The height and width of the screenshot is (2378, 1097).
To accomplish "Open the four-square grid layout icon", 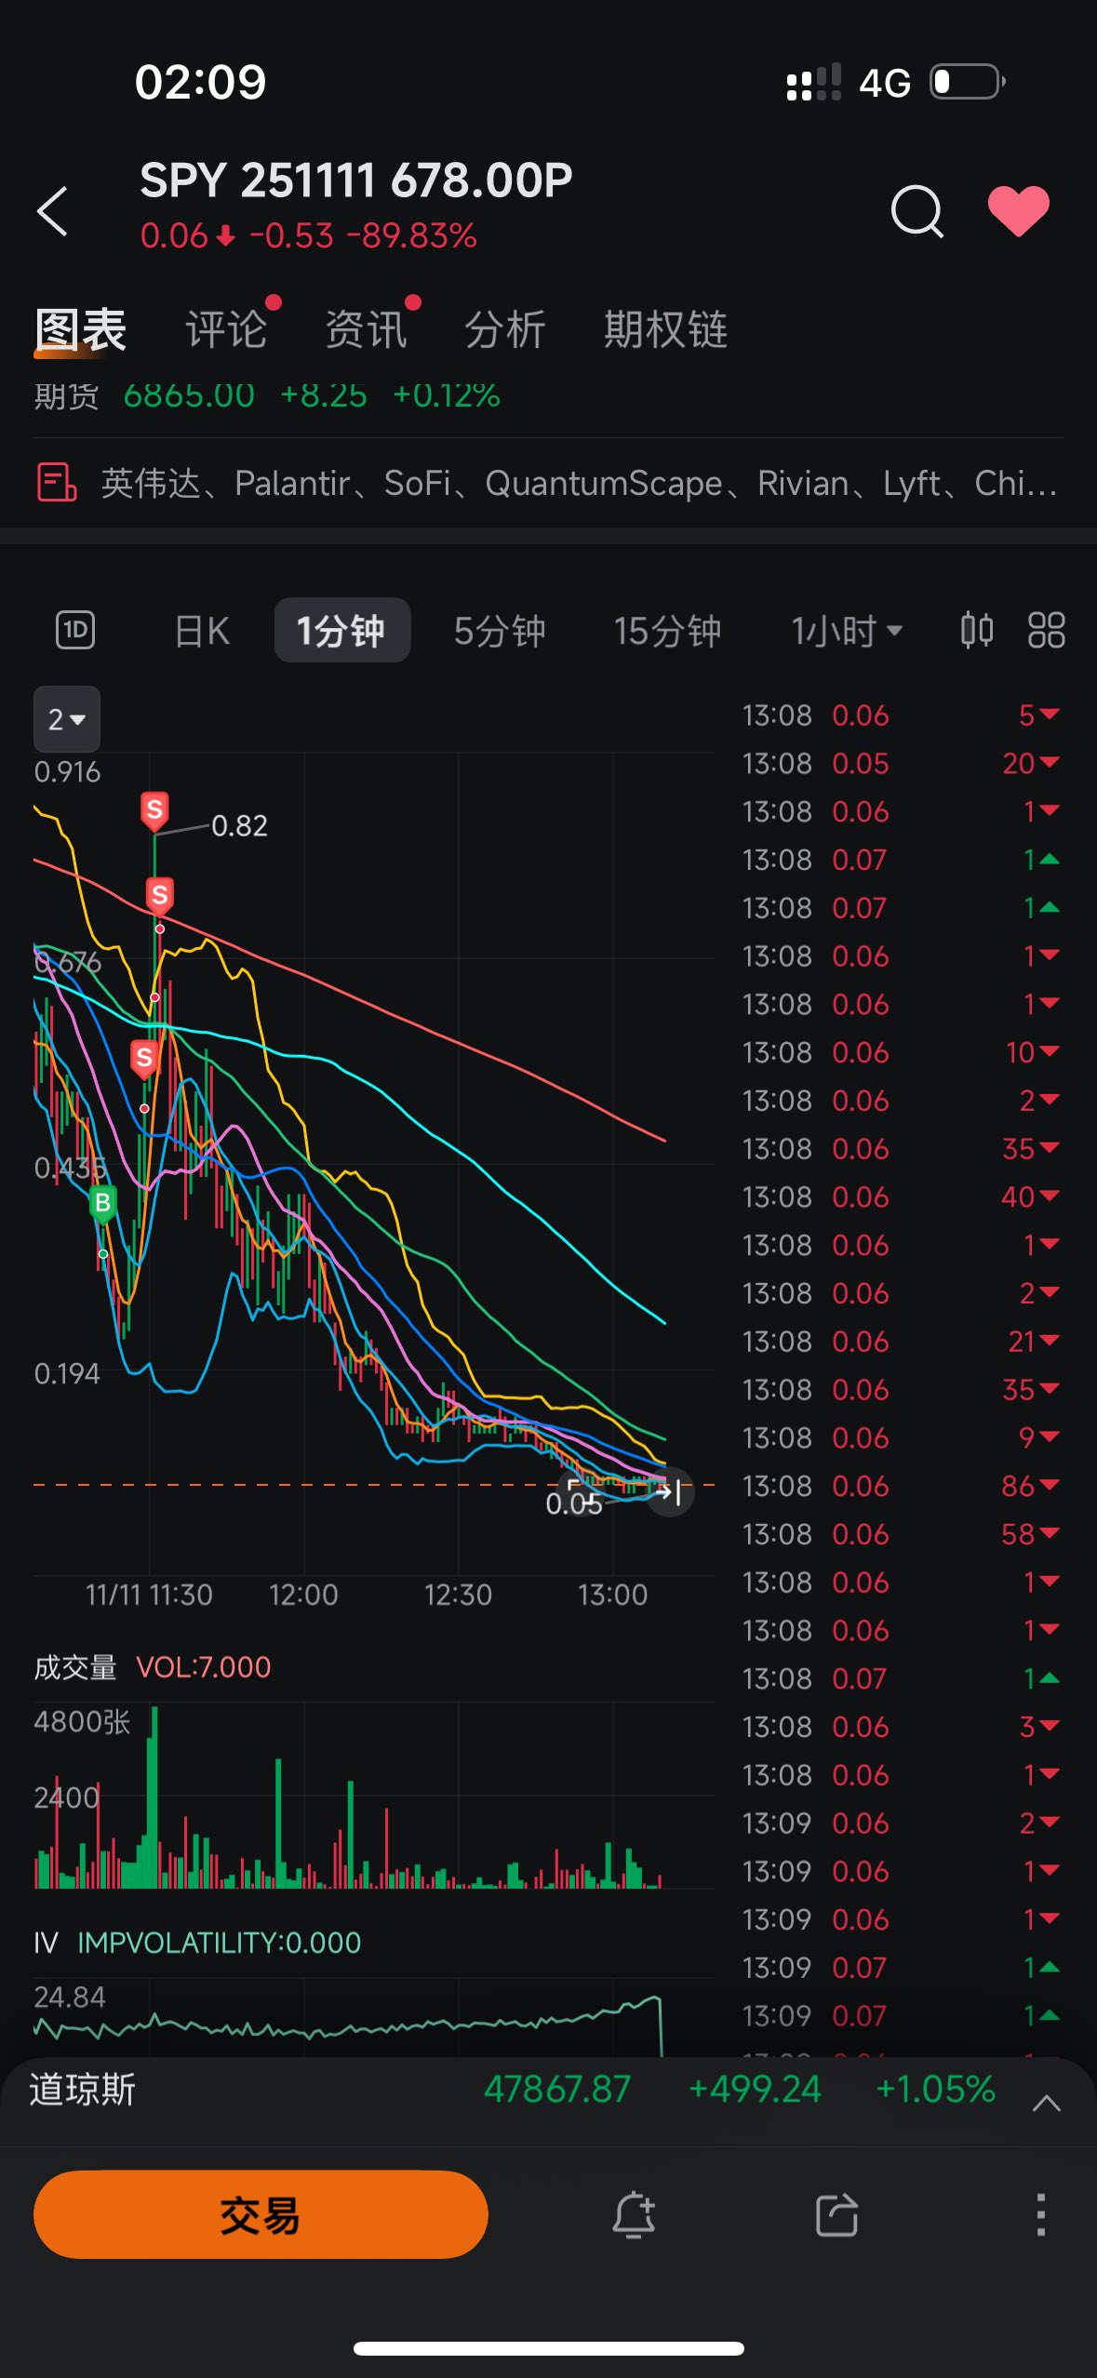I will [x=1046, y=630].
